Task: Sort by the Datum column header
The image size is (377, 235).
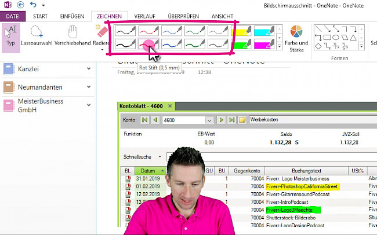Action: point(150,171)
